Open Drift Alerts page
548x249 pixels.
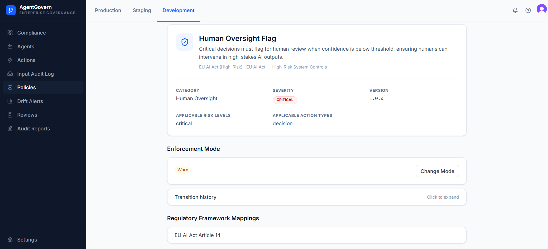(43, 101)
